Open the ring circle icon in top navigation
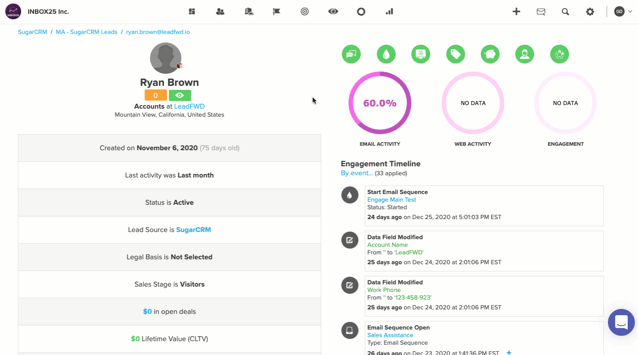The height and width of the screenshot is (355, 638). [361, 12]
